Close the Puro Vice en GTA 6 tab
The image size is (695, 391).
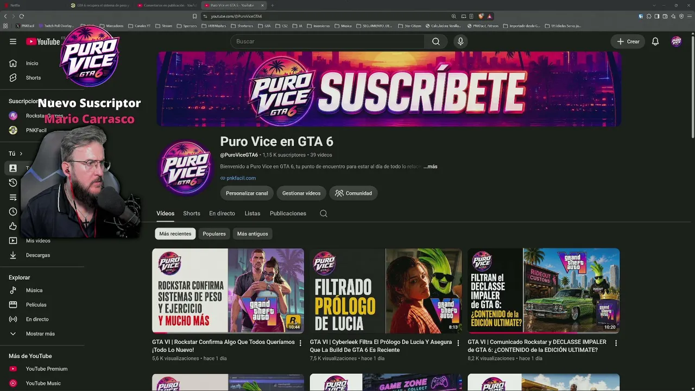262,5
